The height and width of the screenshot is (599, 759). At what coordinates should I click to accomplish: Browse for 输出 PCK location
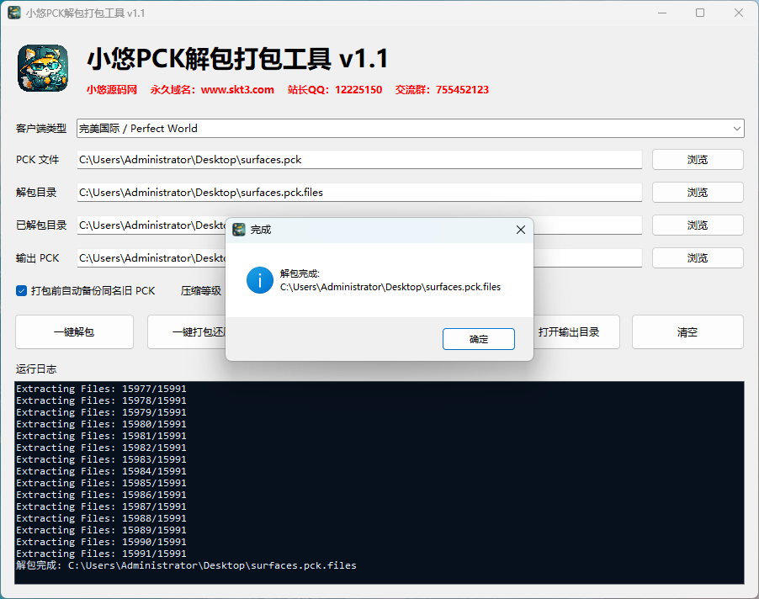coord(698,258)
